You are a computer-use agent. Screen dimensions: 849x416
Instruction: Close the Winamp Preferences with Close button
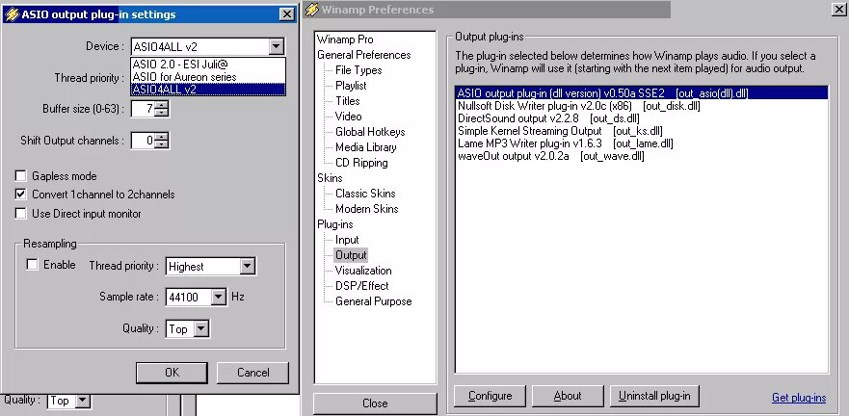point(375,403)
